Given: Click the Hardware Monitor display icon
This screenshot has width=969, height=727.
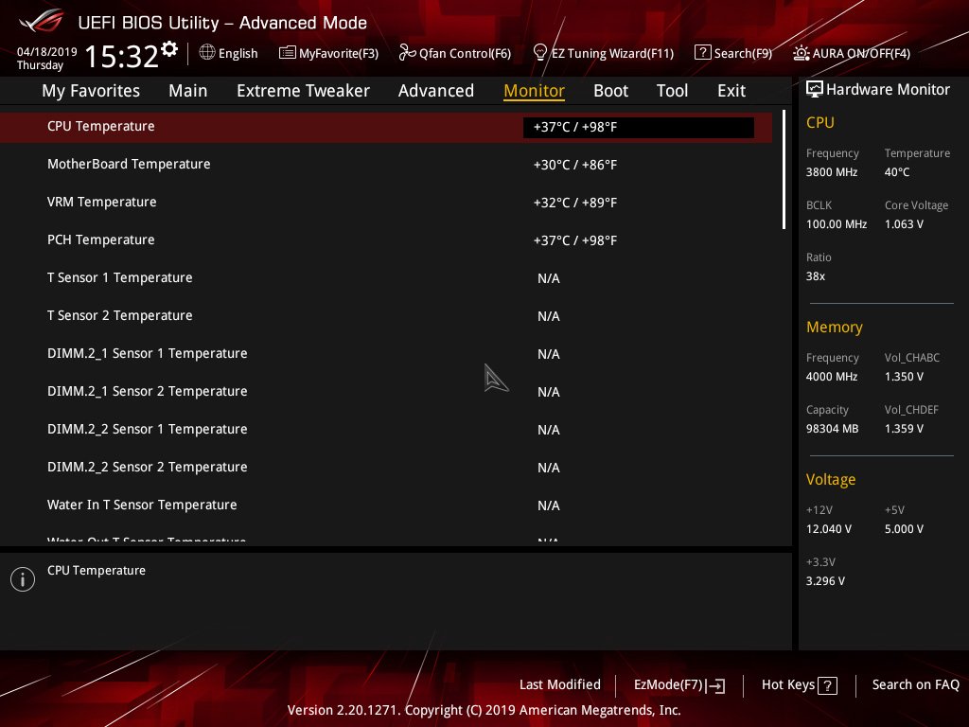Looking at the screenshot, I should pyautogui.click(x=815, y=89).
